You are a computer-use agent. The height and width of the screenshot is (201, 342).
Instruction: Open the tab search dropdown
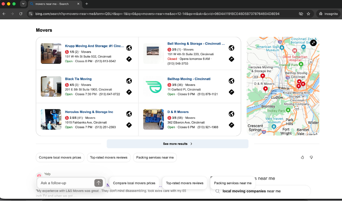pyautogui.click(x=23, y=4)
